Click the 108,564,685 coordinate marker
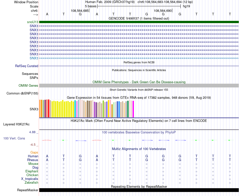This screenshot has height=196, width=239. point(79,11)
